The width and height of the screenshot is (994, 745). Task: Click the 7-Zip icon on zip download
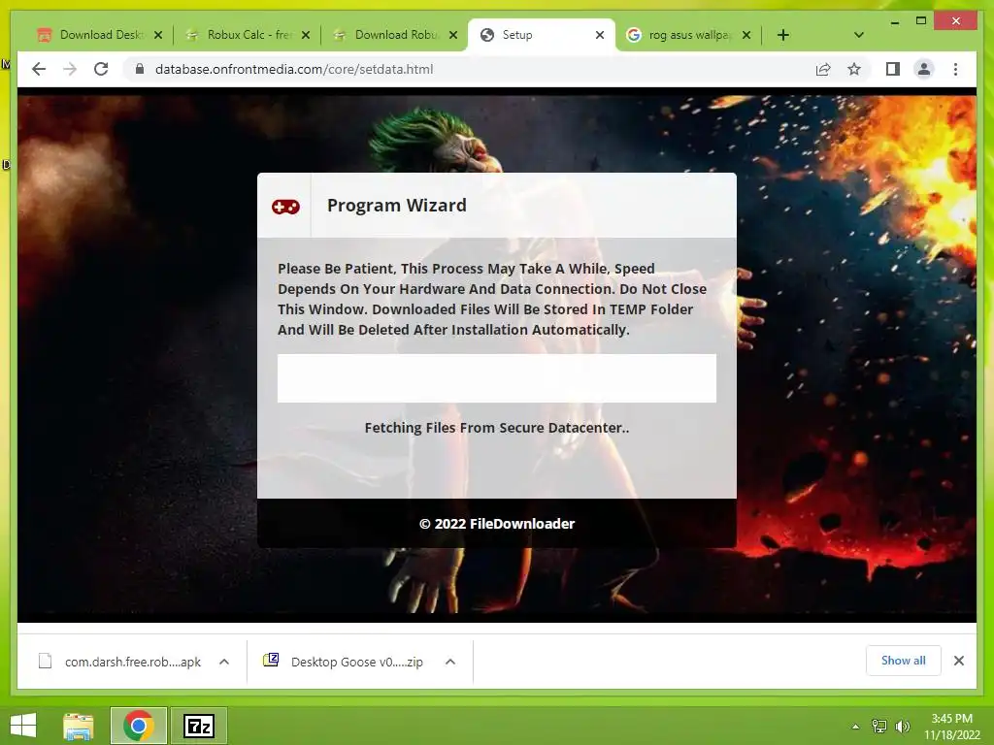click(x=271, y=660)
